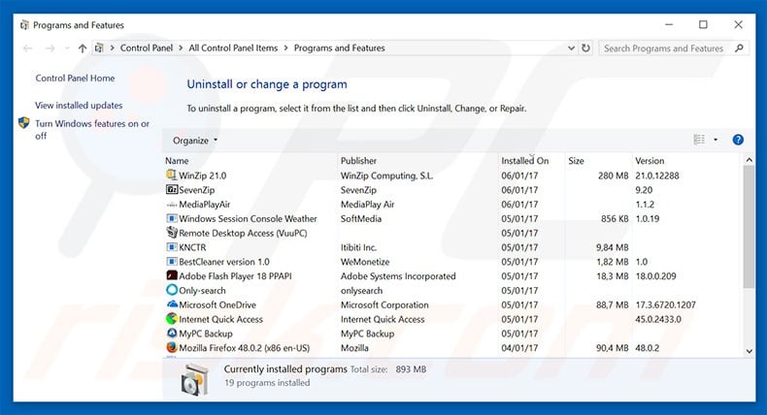Click the Control Panel icon in address bar
Screen dimensions: 767x415
point(99,48)
